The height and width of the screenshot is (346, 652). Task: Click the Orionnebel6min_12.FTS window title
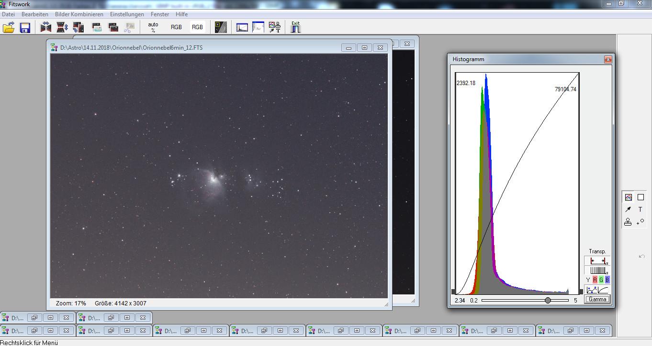pyautogui.click(x=131, y=48)
